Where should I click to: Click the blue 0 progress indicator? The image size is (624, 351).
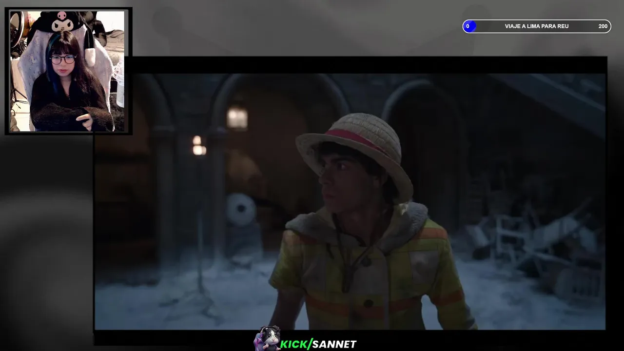(x=469, y=26)
